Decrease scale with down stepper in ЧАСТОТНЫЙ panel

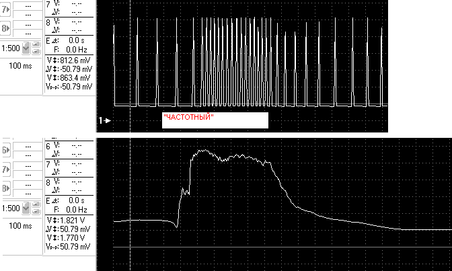(36, 51)
